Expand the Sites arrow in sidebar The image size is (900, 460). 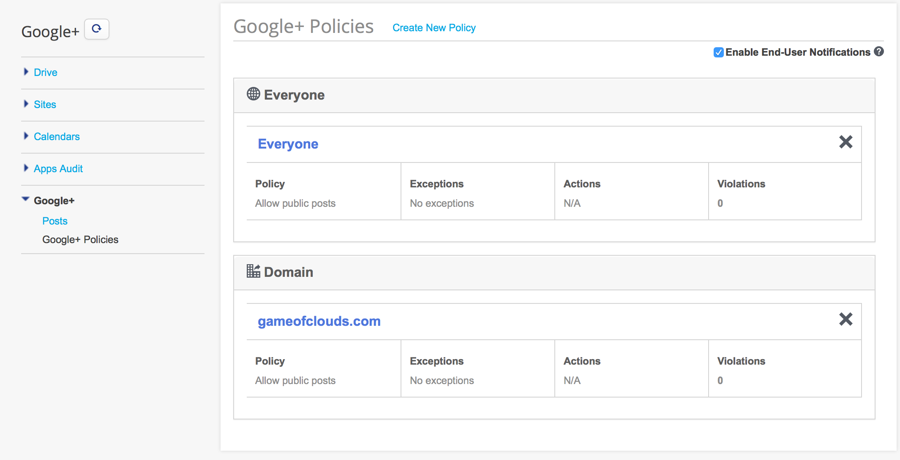[x=26, y=104]
